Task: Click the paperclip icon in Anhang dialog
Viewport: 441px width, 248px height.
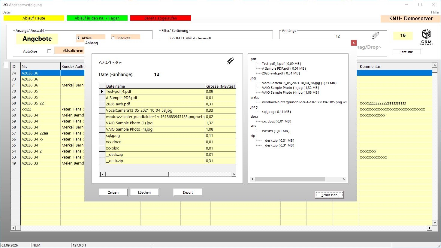Action: pyautogui.click(x=230, y=61)
